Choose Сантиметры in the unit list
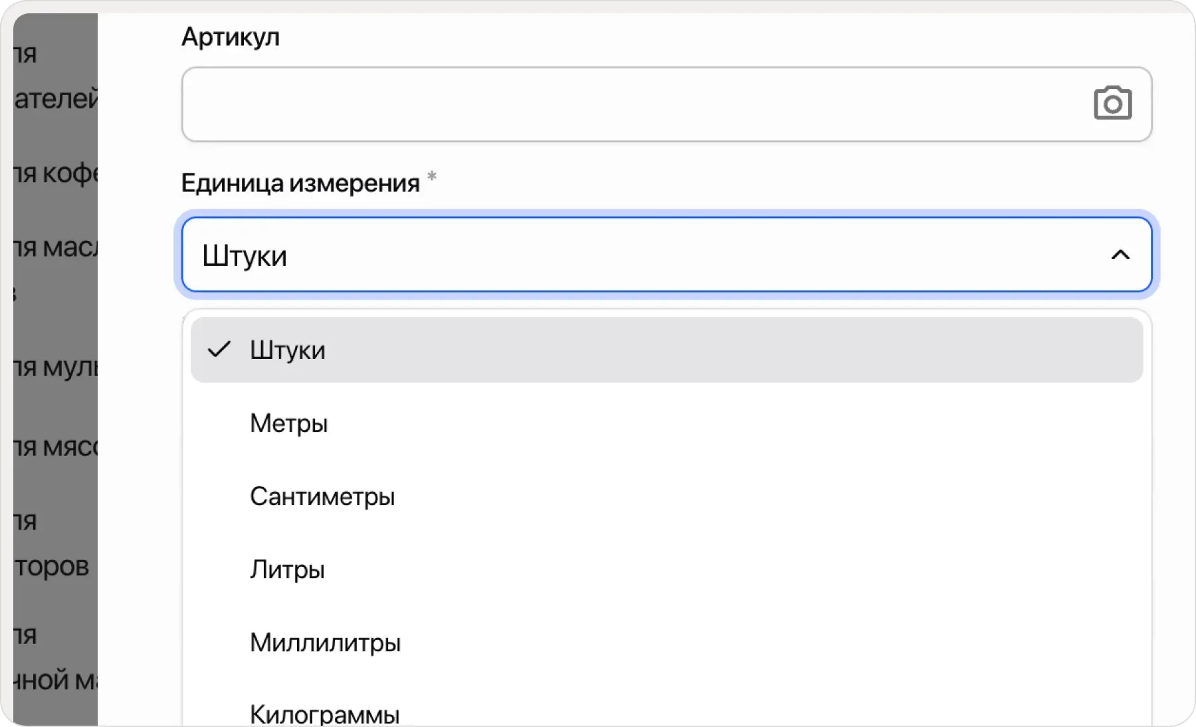This screenshot has width=1196, height=727. (322, 496)
